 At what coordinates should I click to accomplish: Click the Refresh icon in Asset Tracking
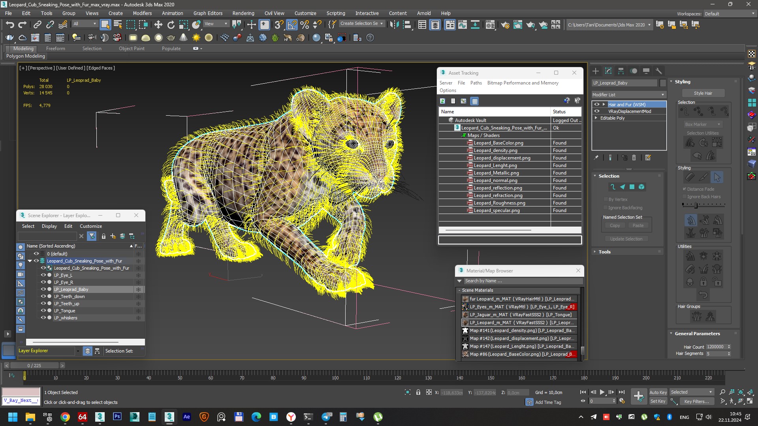point(443,101)
